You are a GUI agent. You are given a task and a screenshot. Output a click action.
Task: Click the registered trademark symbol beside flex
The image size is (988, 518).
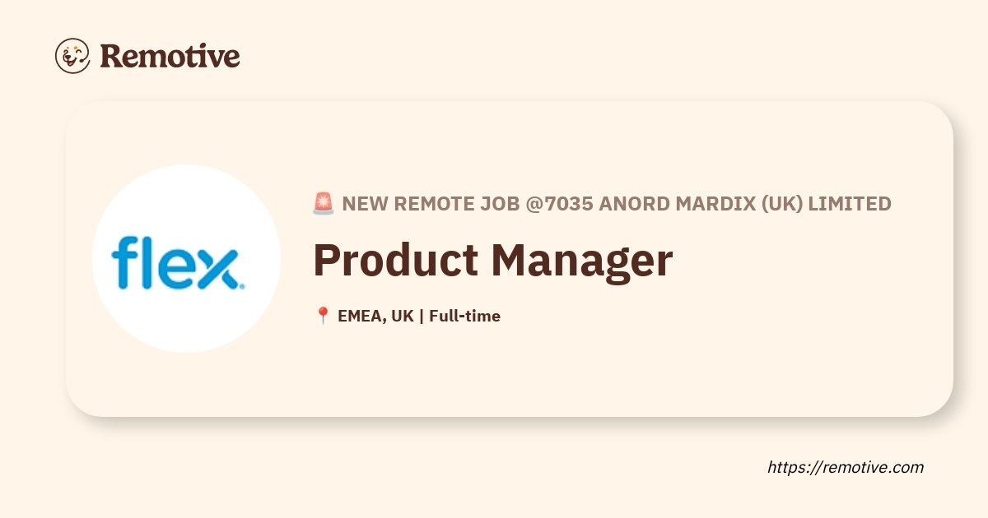coord(241,286)
